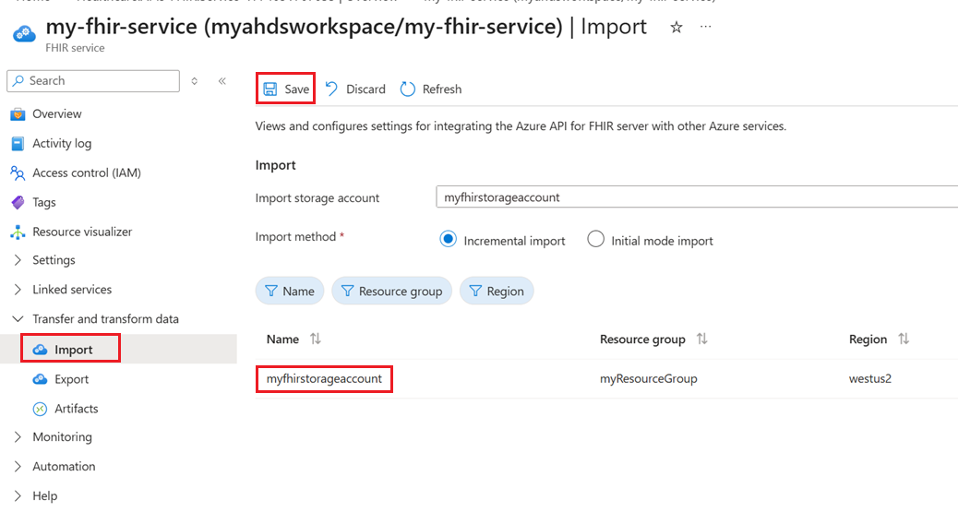The height and width of the screenshot is (524, 958).
Task: Click the Save floppy disk icon
Action: pyautogui.click(x=270, y=89)
